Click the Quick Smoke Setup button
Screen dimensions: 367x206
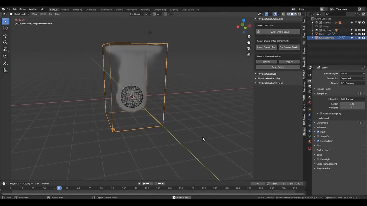click(278, 32)
